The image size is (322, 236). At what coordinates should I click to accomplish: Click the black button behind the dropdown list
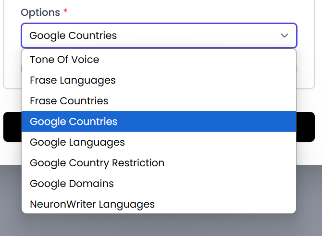pyautogui.click(x=306, y=127)
